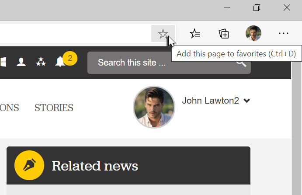This screenshot has height=195, width=302.
Task: Click the Add to favorites star icon
Action: pos(163,34)
